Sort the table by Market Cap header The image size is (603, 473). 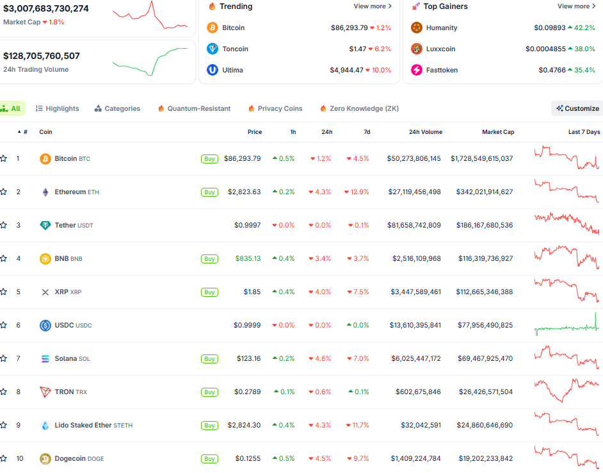click(x=497, y=132)
